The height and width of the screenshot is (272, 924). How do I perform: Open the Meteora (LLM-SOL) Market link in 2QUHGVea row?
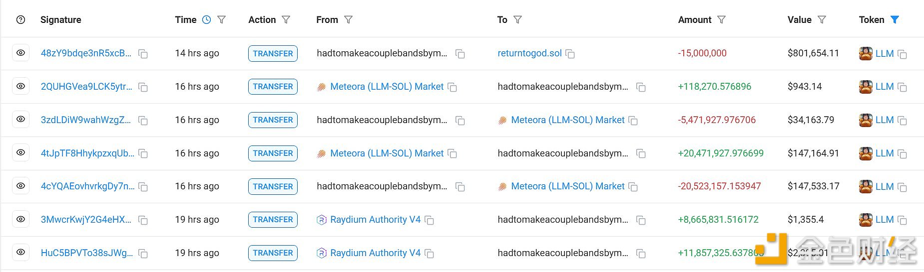(x=387, y=87)
